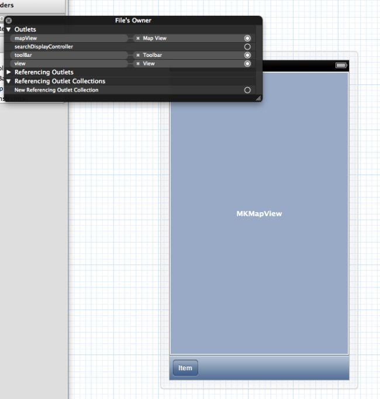This screenshot has width=380, height=399.
Task: Select the MKMapView in the canvas
Action: [259, 213]
